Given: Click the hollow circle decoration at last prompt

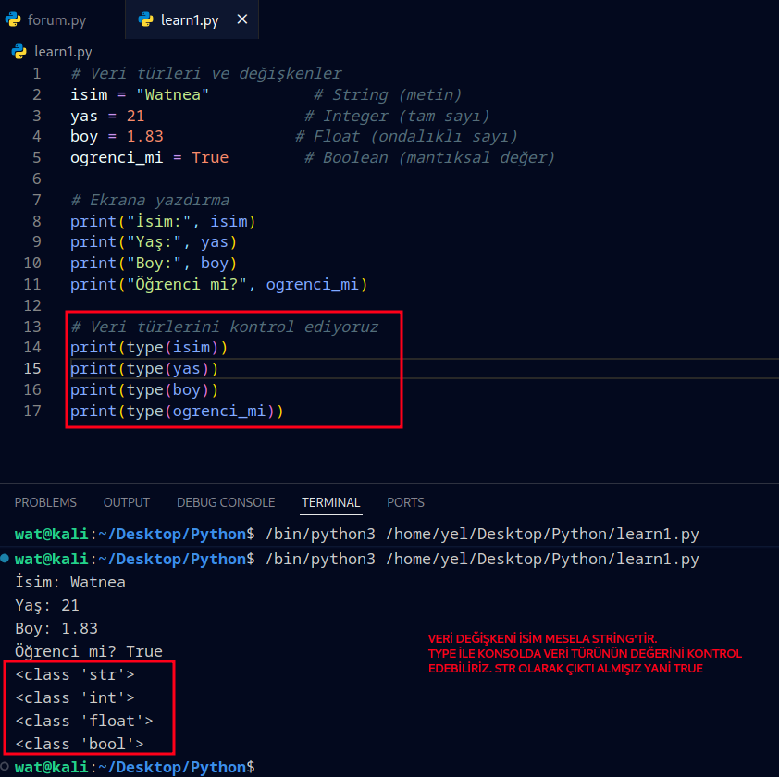Looking at the screenshot, I should (5, 766).
